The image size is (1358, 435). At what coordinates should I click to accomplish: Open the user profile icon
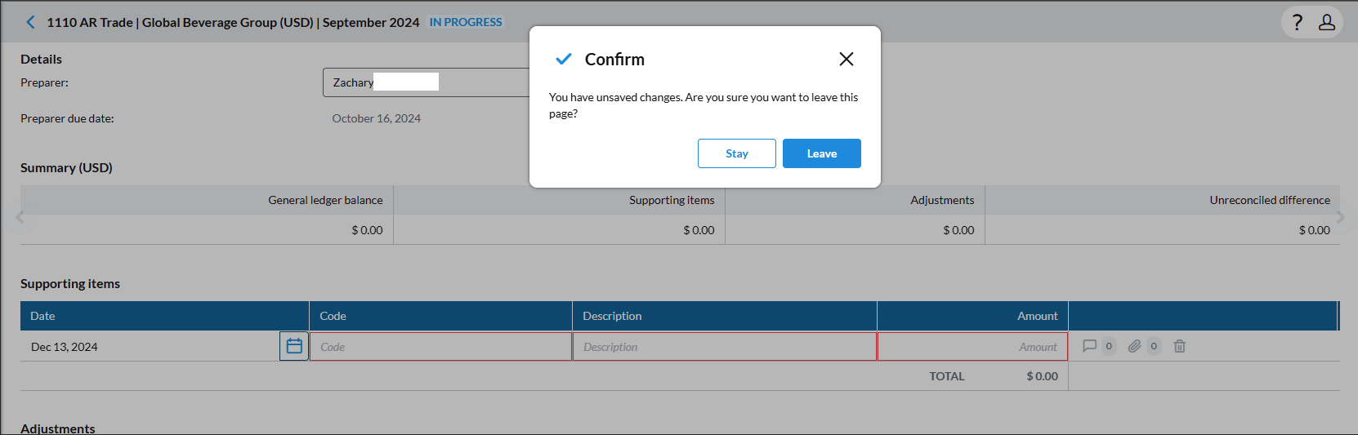[1327, 22]
